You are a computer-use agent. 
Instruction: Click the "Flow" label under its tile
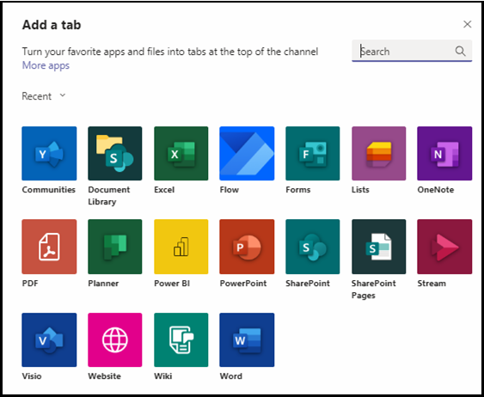(229, 189)
